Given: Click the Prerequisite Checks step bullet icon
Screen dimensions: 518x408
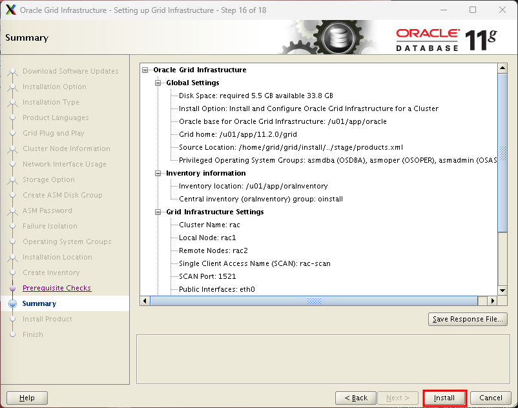Looking at the screenshot, I should (12, 288).
